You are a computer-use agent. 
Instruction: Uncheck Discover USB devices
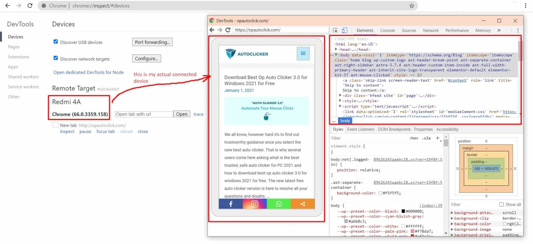click(56, 41)
